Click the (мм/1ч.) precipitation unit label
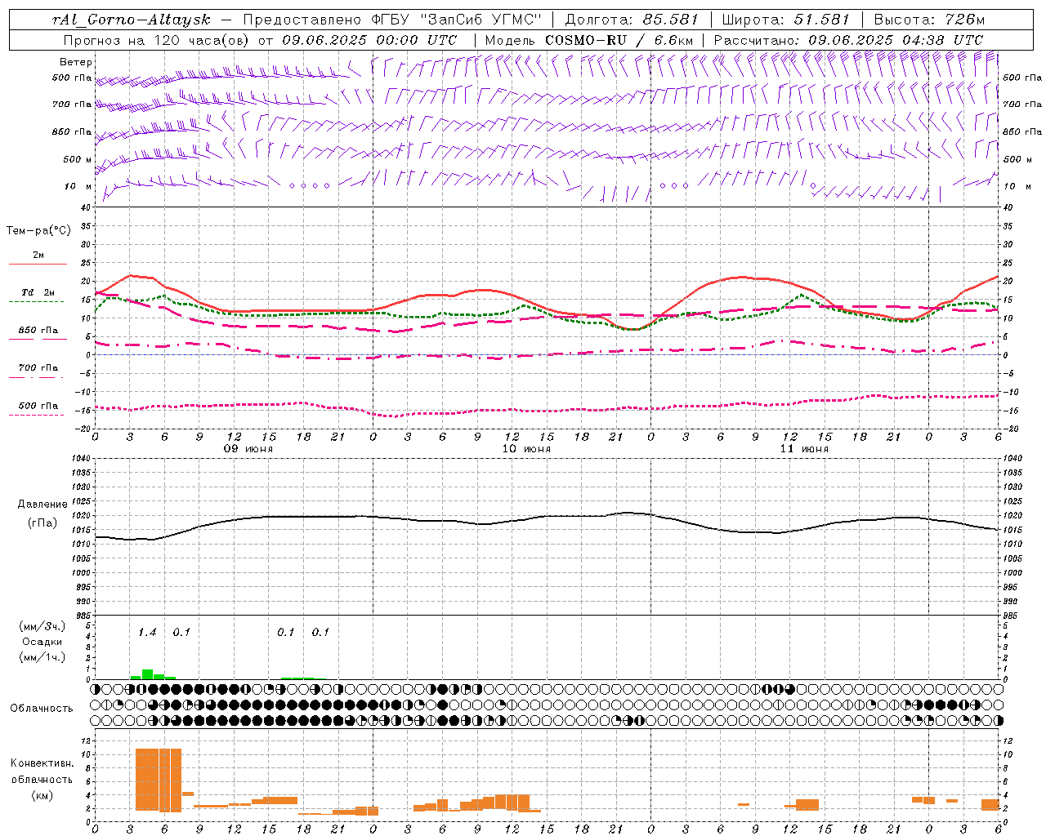This screenshot has width=1046, height=836. (x=42, y=657)
